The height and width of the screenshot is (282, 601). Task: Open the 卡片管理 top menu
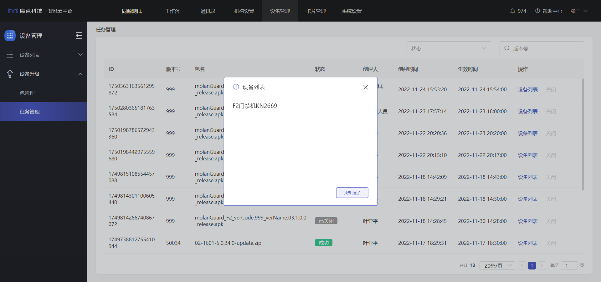pos(316,11)
